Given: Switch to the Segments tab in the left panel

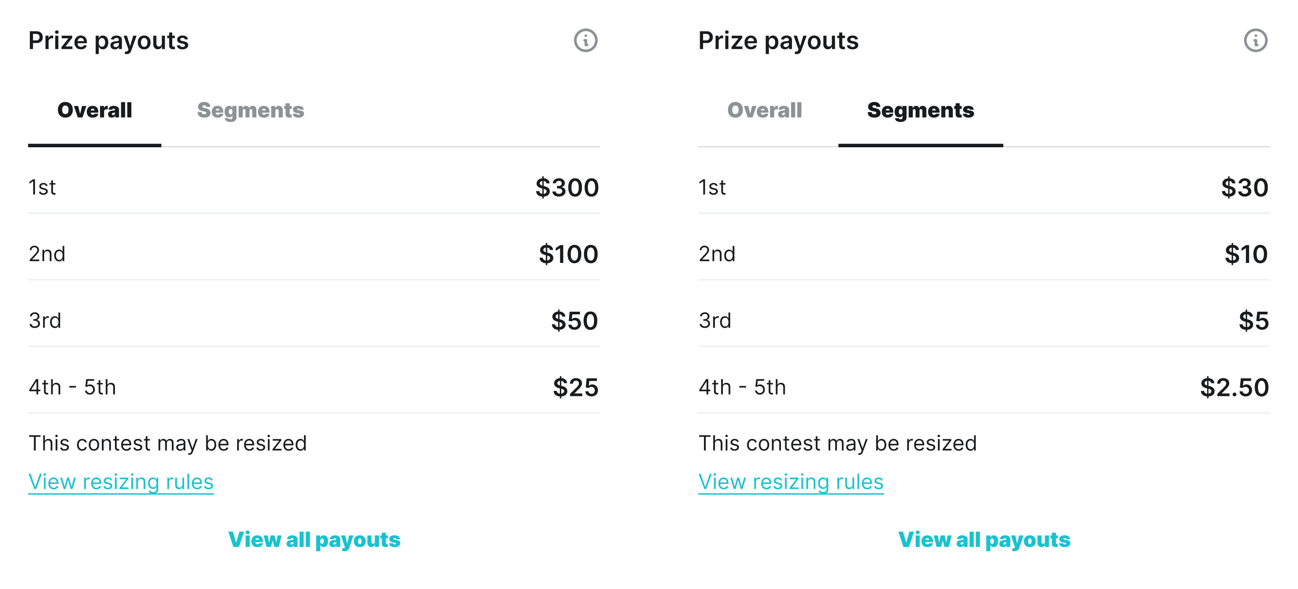Looking at the screenshot, I should tap(251, 110).
